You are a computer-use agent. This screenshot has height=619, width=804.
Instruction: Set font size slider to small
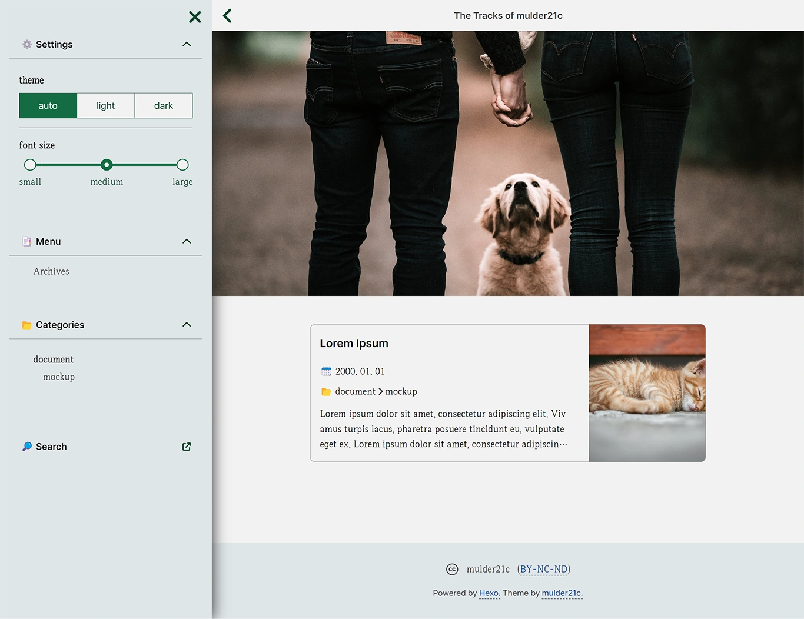(30, 165)
